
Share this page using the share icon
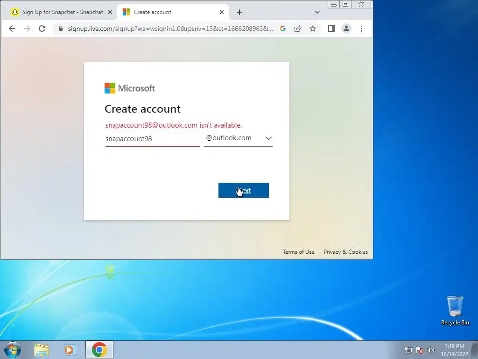[298, 29]
